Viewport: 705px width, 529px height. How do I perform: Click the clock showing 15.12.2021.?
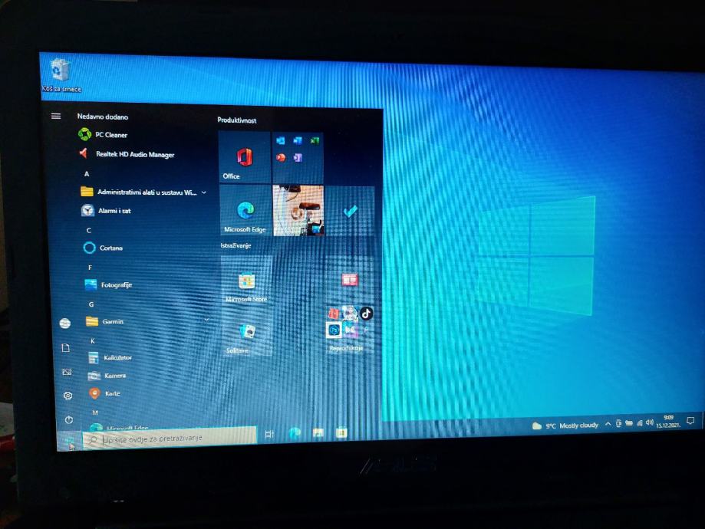tap(668, 421)
